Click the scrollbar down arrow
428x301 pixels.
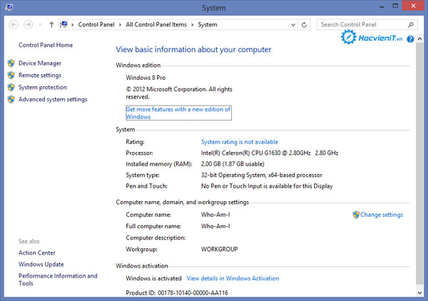(x=420, y=292)
